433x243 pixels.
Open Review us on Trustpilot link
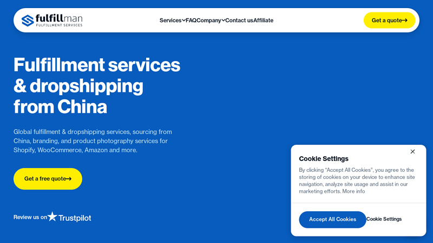(52, 217)
